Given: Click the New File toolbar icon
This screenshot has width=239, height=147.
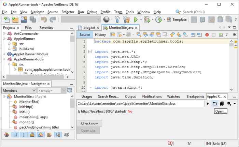Looking at the screenshot, I should [6, 19].
